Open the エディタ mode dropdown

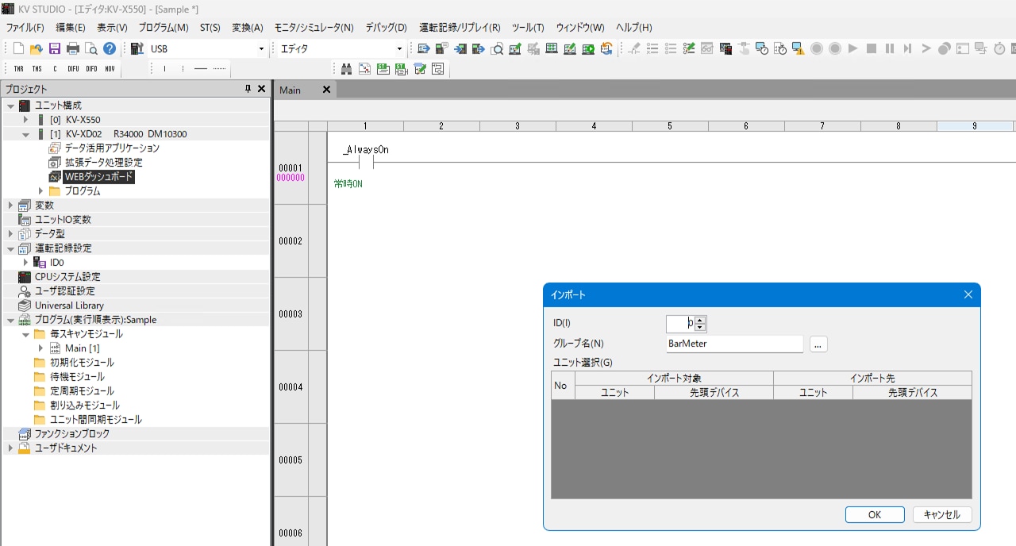pyautogui.click(x=399, y=49)
